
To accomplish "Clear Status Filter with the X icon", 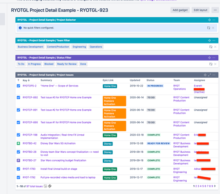I will click(x=215, y=64).
